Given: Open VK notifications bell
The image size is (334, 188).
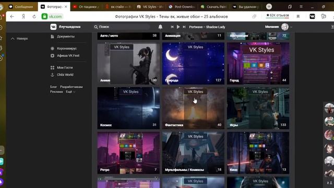Looking at the screenshot, I should (160, 27).
